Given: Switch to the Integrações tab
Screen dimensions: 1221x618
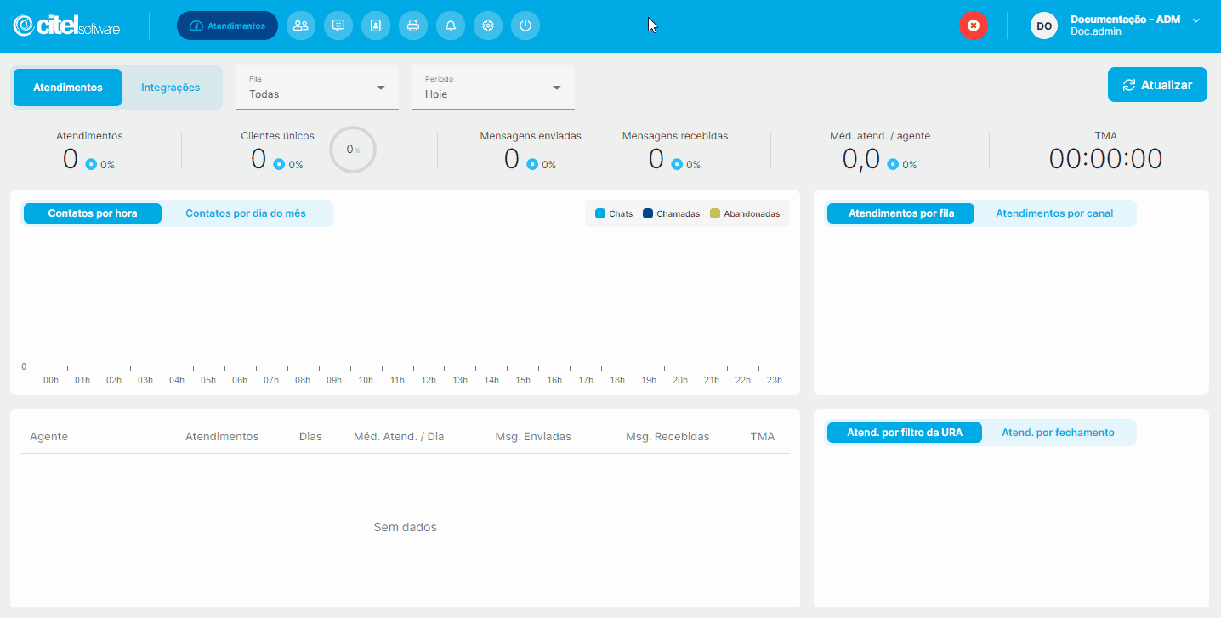Looking at the screenshot, I should (171, 88).
